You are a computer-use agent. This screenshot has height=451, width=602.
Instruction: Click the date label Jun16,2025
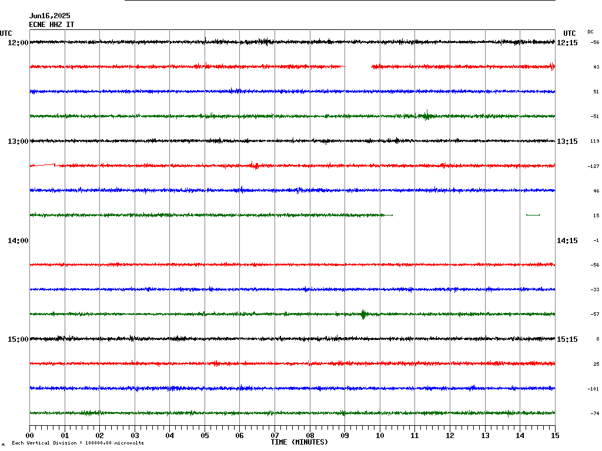[49, 16]
